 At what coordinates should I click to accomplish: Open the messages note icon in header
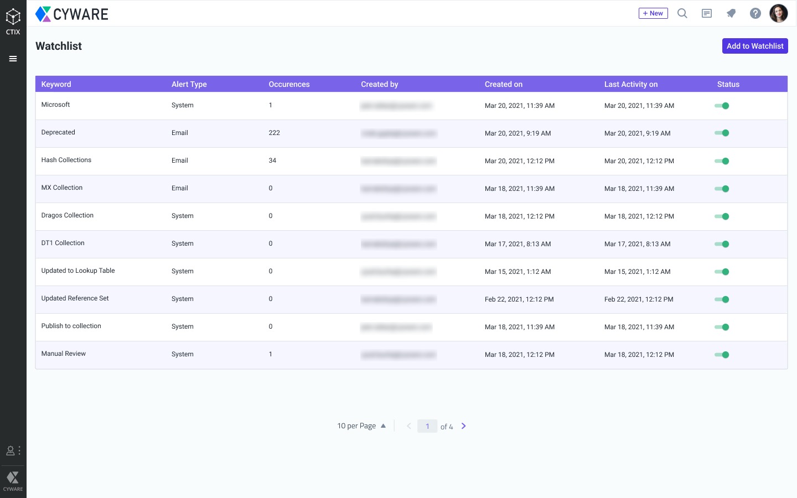707,13
